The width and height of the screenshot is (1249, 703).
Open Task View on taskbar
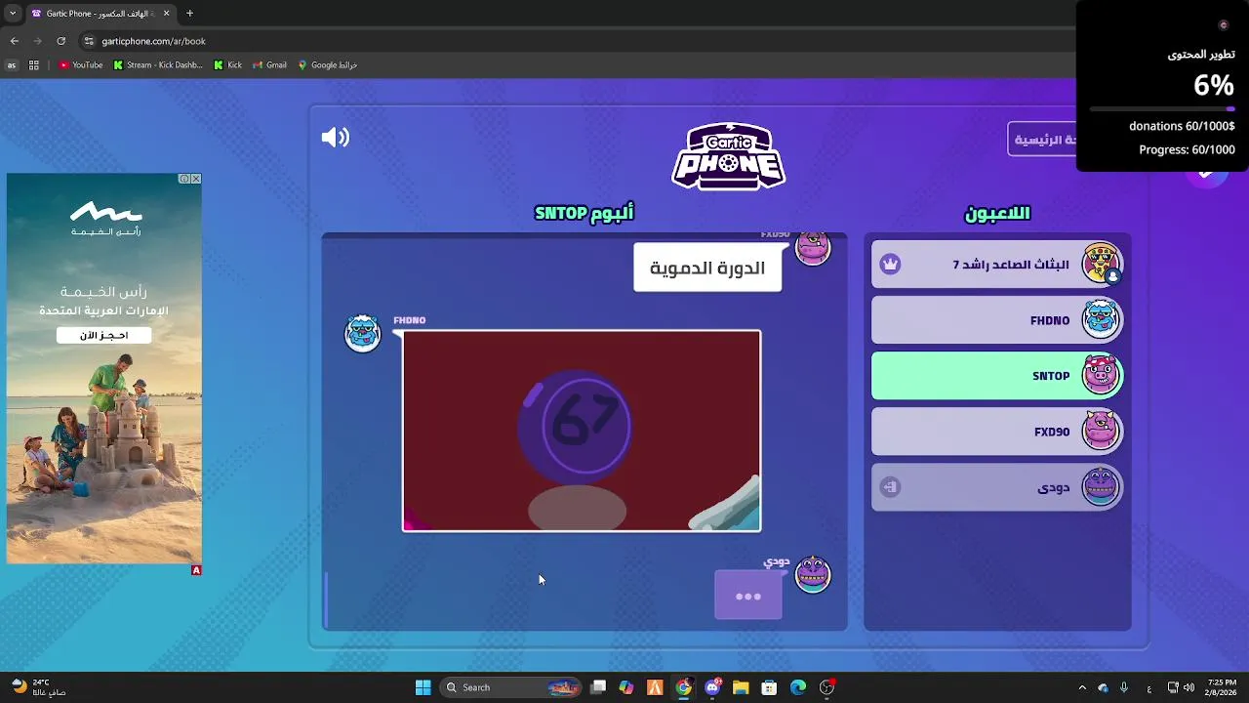click(598, 687)
